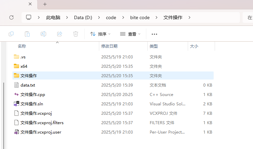Image resolution: width=253 pixels, height=149 pixels.
Task: Select the 文件操作 folder name in list
Action: point(29,76)
